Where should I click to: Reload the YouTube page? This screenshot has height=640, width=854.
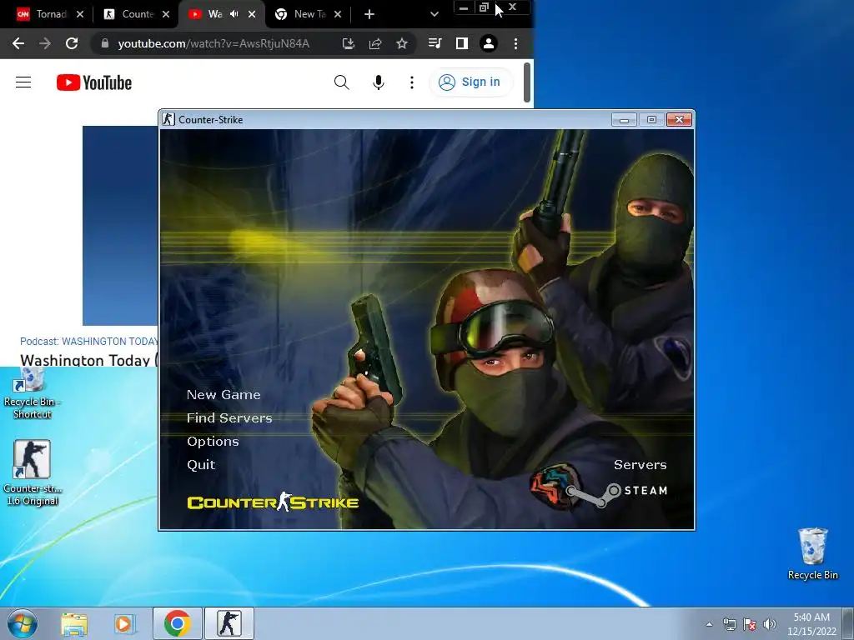pyautogui.click(x=72, y=43)
